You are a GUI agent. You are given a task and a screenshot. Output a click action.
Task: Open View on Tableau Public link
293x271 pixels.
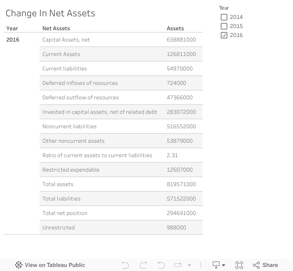click(x=55, y=265)
